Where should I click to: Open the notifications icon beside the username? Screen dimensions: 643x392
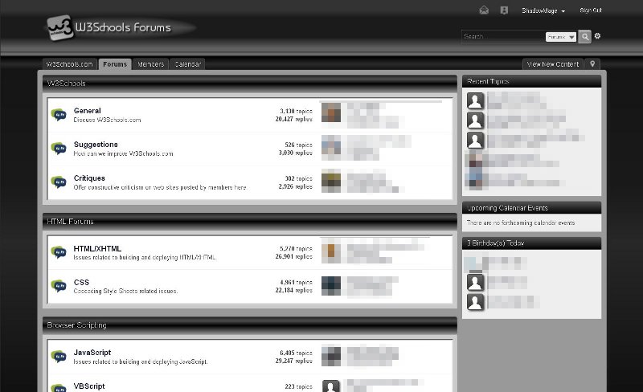[x=504, y=10]
